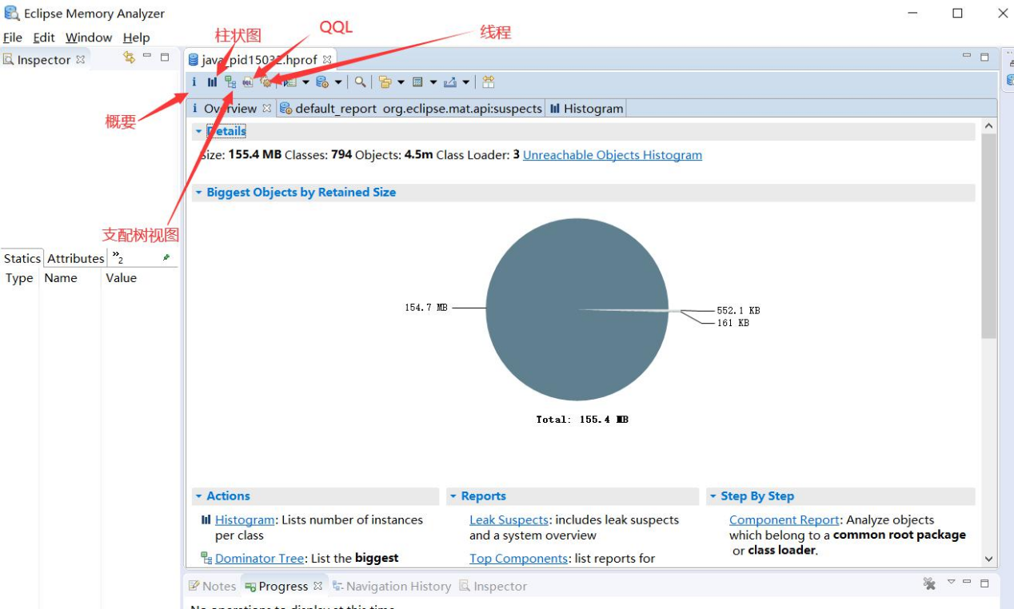This screenshot has height=609, width=1014.
Task: Click the Open Query Browser icon
Action: click(321, 82)
